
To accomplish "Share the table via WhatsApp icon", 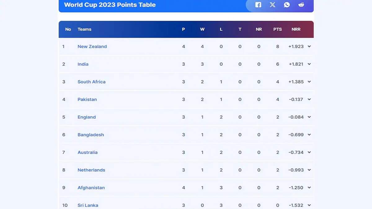I will [x=287, y=5].
